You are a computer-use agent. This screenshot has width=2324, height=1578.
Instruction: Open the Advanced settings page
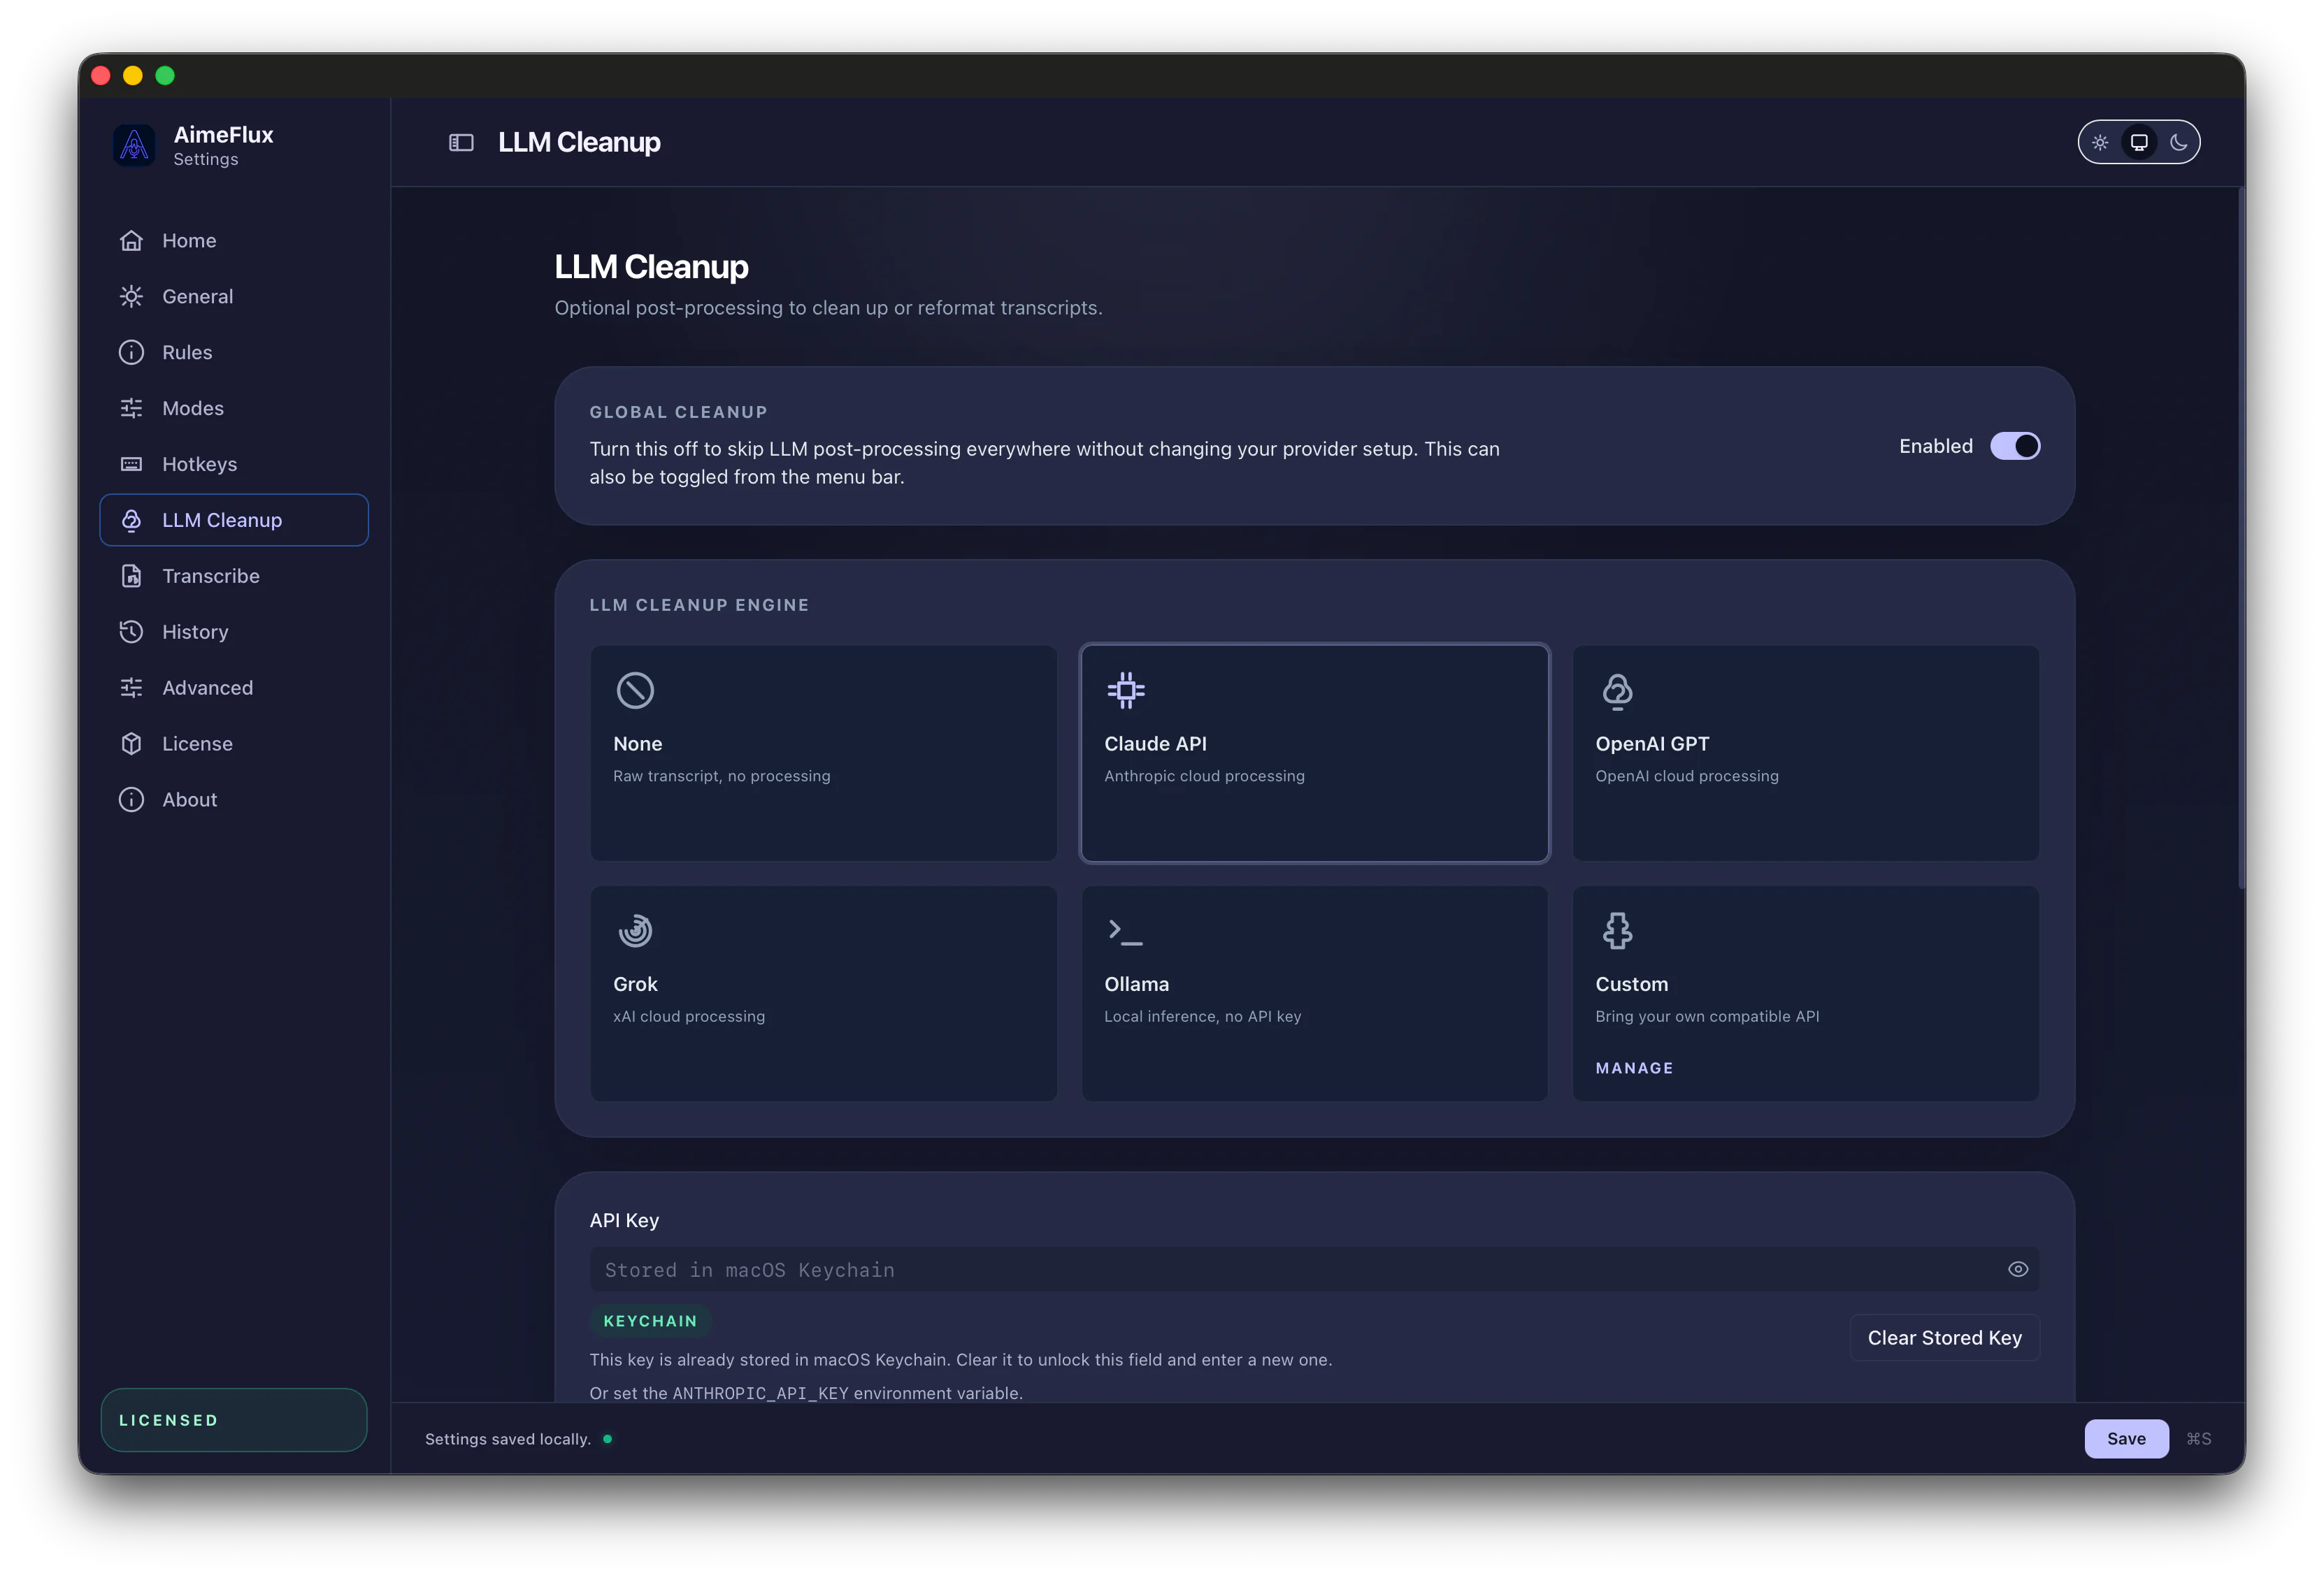pos(234,688)
